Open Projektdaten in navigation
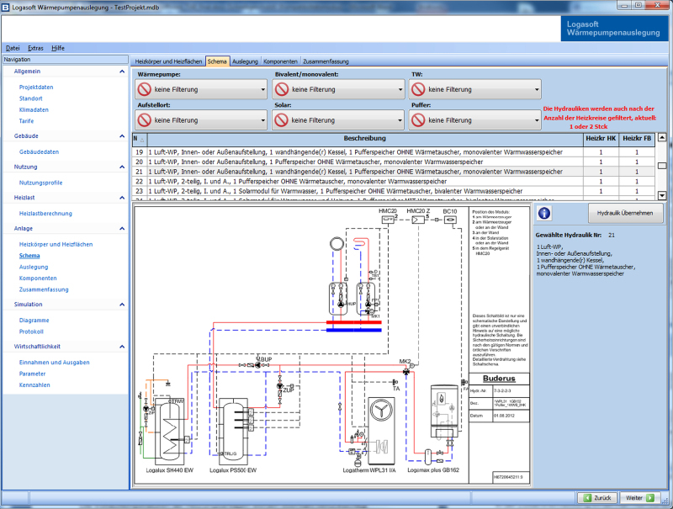This screenshot has width=673, height=509. (x=36, y=87)
